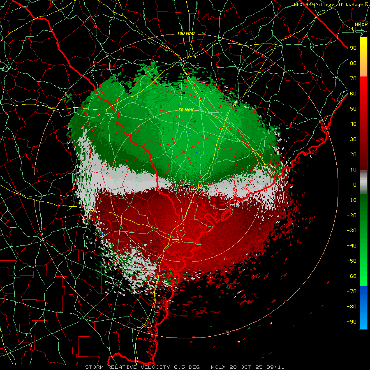The height and width of the screenshot is (370, 370).
Task: Click the -20 value on the velocity legend
Action: tap(351, 215)
